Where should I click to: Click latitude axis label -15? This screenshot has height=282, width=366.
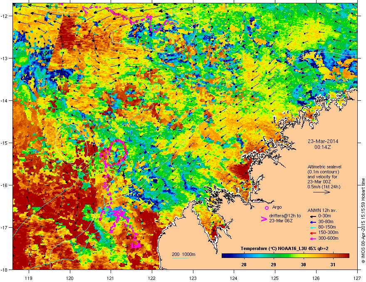4,143
